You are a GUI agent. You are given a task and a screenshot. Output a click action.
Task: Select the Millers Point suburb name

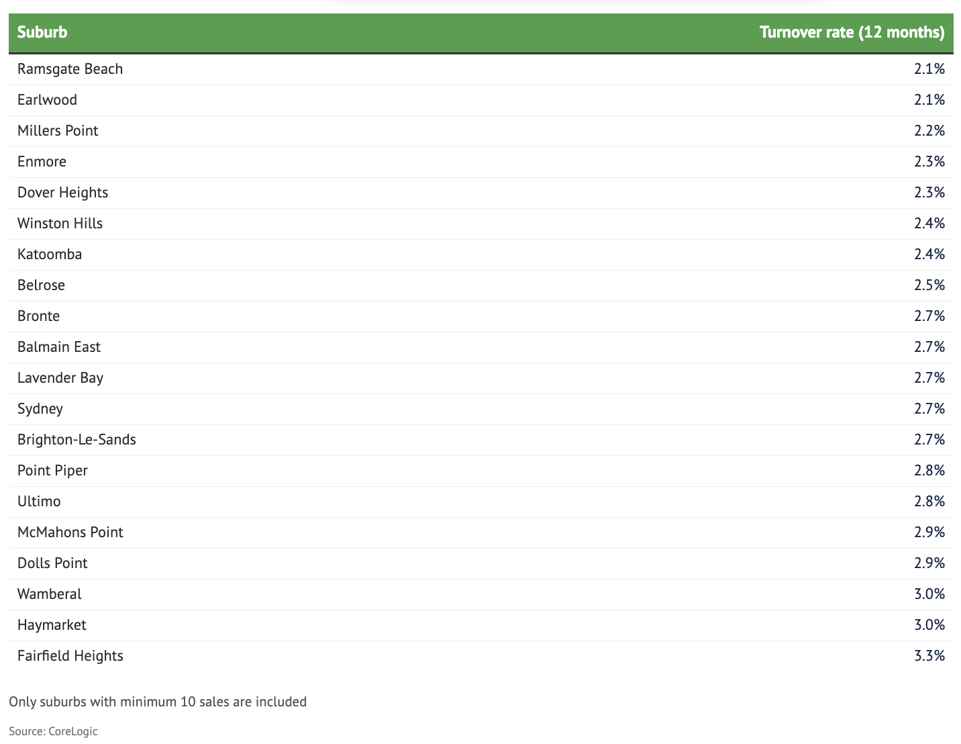(58, 131)
